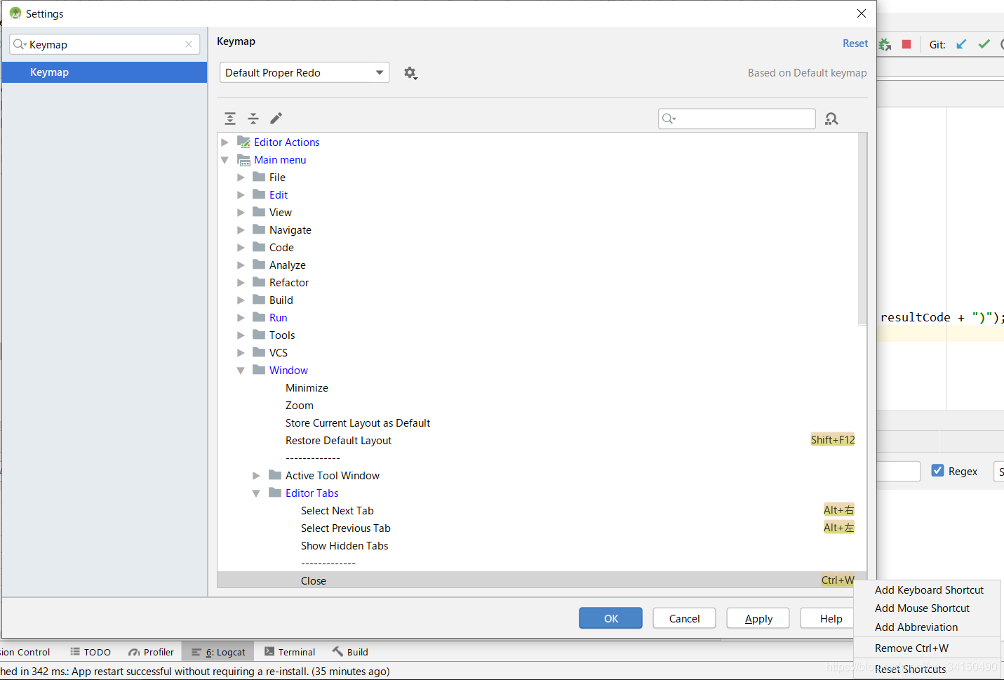Select the Select Next Tab row
1004x680 pixels.
tap(537, 511)
